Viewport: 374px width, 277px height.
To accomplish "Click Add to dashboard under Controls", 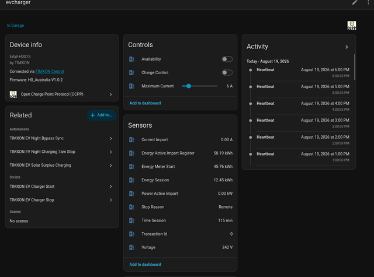I will (x=145, y=103).
